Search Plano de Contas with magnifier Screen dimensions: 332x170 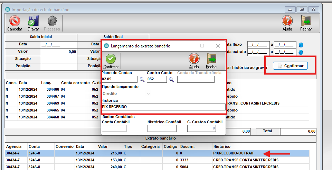point(142,79)
